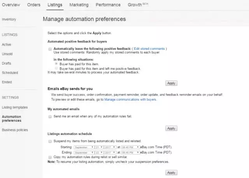The height and width of the screenshot is (178, 249).
Task: Open Business policies settings
Action: pos(15,130)
